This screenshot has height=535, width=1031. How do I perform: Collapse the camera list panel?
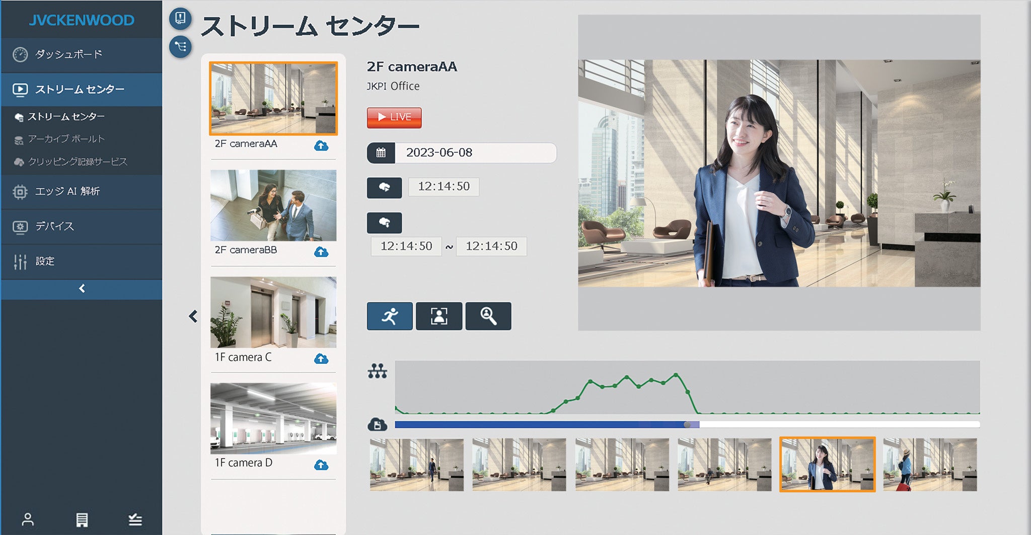[x=193, y=316]
